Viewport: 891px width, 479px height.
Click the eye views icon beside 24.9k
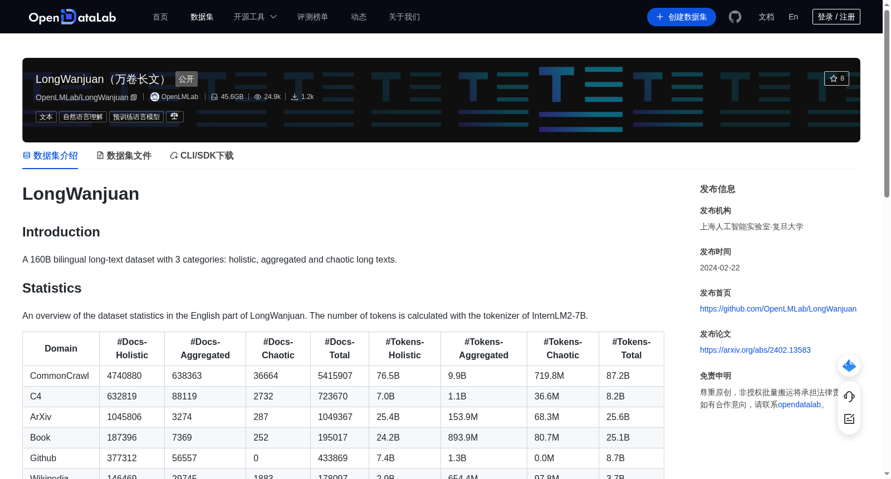coord(258,97)
